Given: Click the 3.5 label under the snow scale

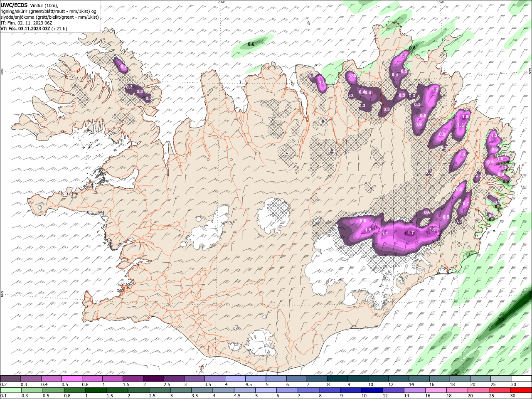Looking at the screenshot, I should pyautogui.click(x=208, y=384).
